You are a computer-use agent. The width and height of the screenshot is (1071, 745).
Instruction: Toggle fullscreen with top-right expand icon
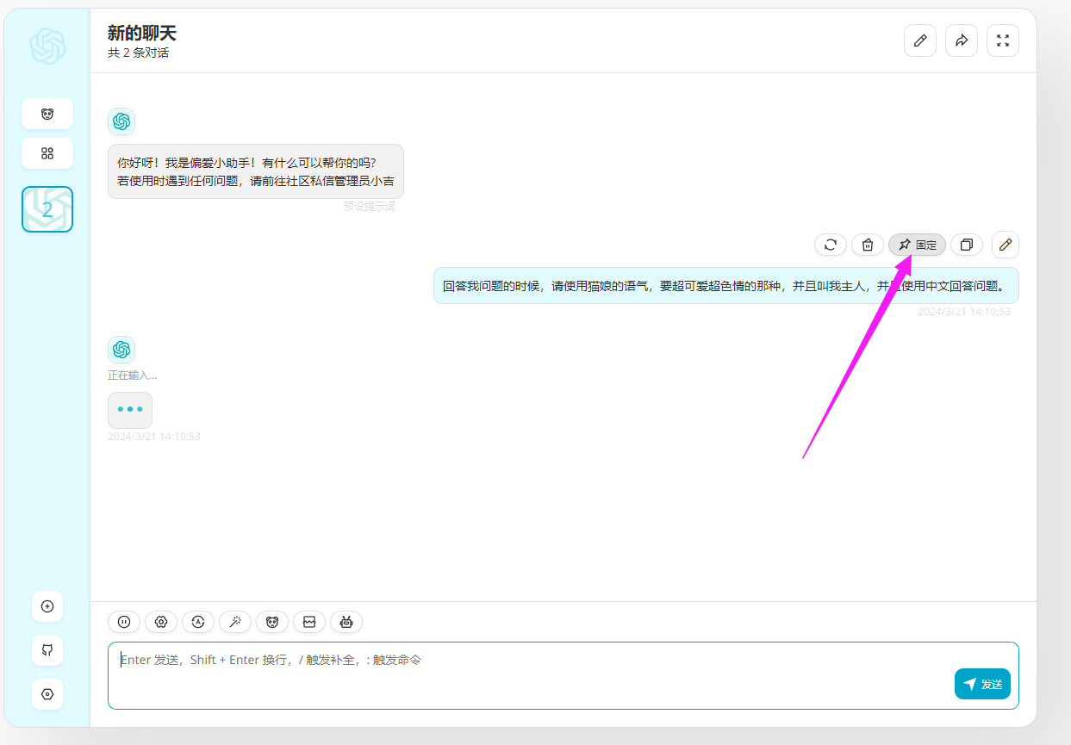tap(1003, 40)
